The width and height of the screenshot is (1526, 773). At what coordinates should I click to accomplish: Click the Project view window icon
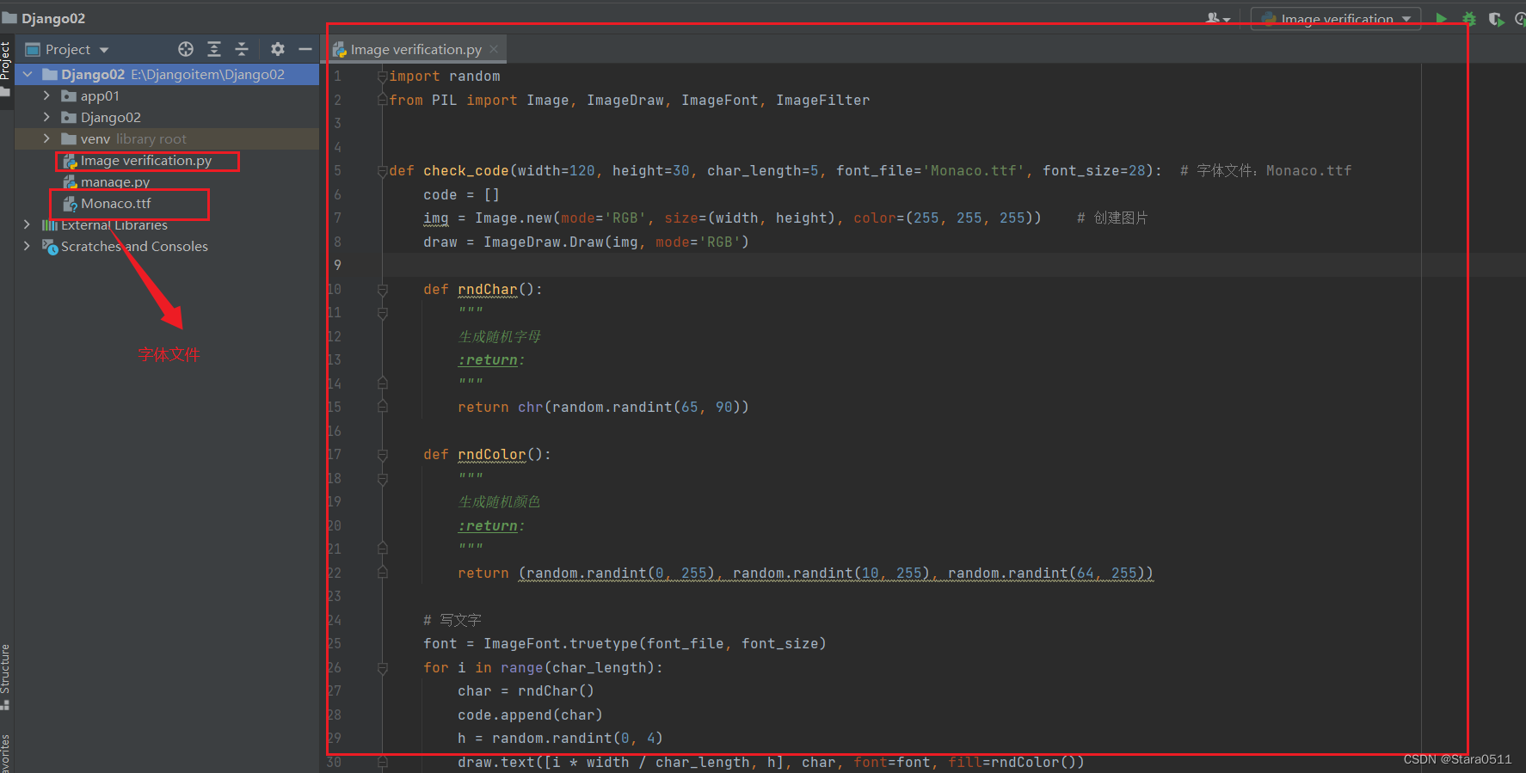[x=33, y=49]
